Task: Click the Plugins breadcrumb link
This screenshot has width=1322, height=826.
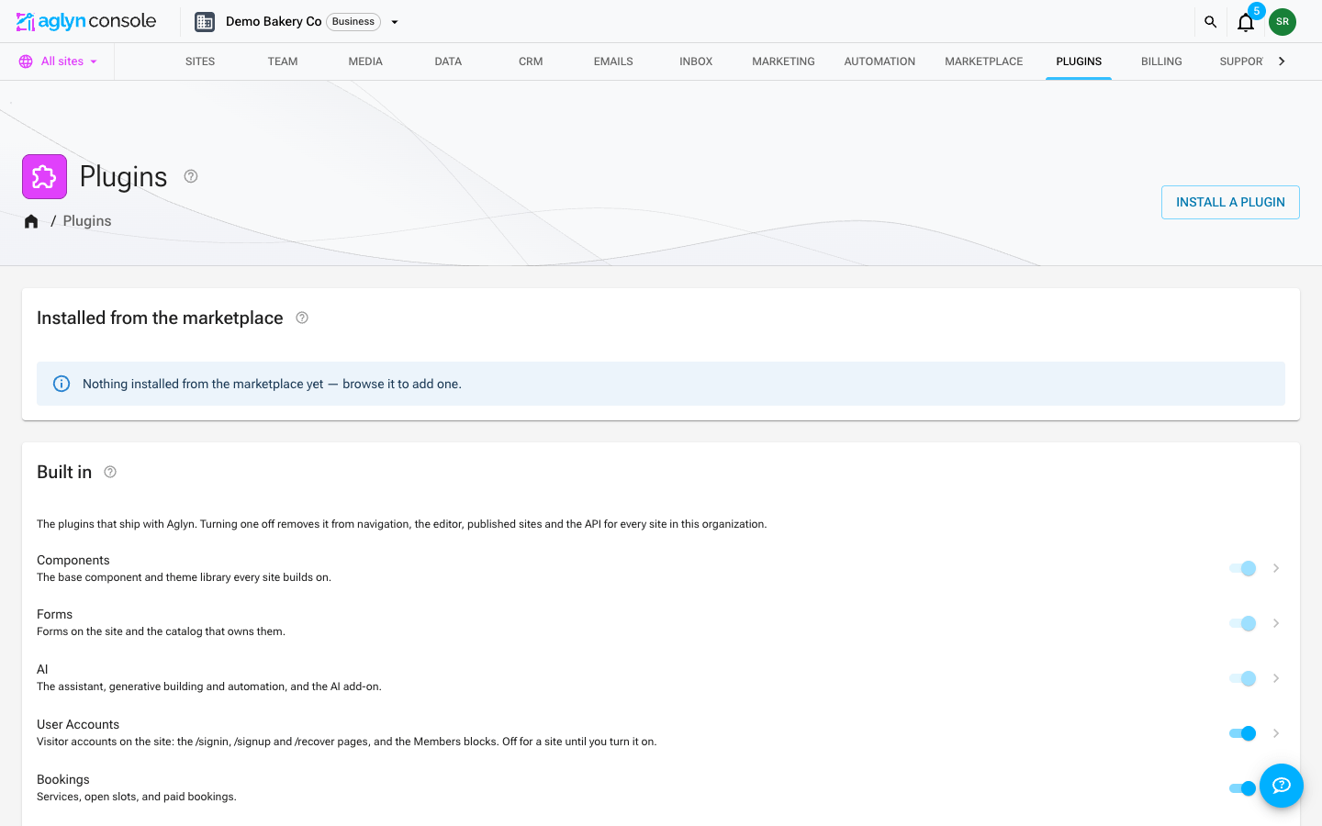Action: pyautogui.click(x=87, y=221)
